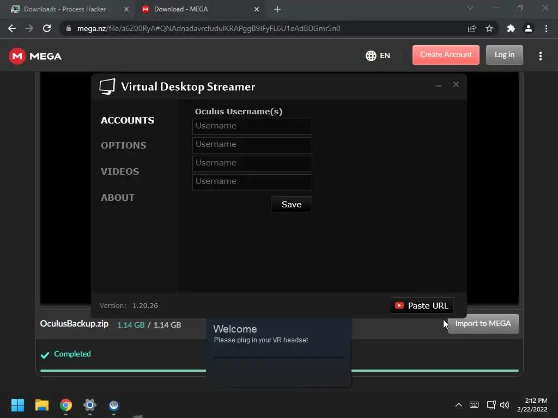Click the OculusBackup.zip file name
This screenshot has width=558, height=418.
tap(74, 324)
